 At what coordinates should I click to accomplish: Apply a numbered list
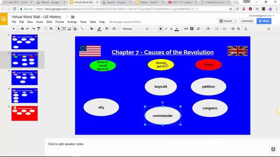point(217,29)
